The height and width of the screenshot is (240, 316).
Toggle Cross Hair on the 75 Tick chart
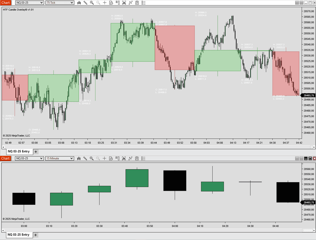tap(105, 3)
